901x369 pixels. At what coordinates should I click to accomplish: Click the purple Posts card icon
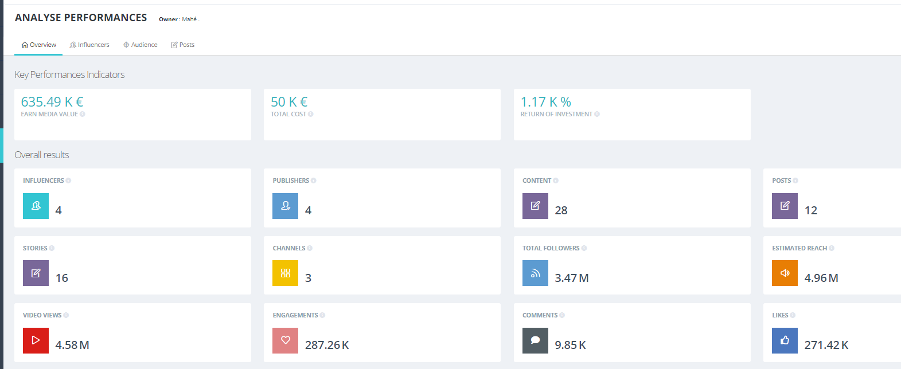point(785,206)
